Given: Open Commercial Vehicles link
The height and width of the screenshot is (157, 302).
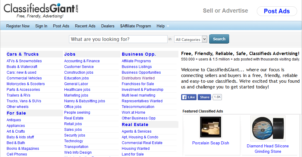Looking at the screenshot, I should [24, 78].
